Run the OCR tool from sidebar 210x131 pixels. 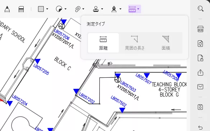tap(201, 29)
